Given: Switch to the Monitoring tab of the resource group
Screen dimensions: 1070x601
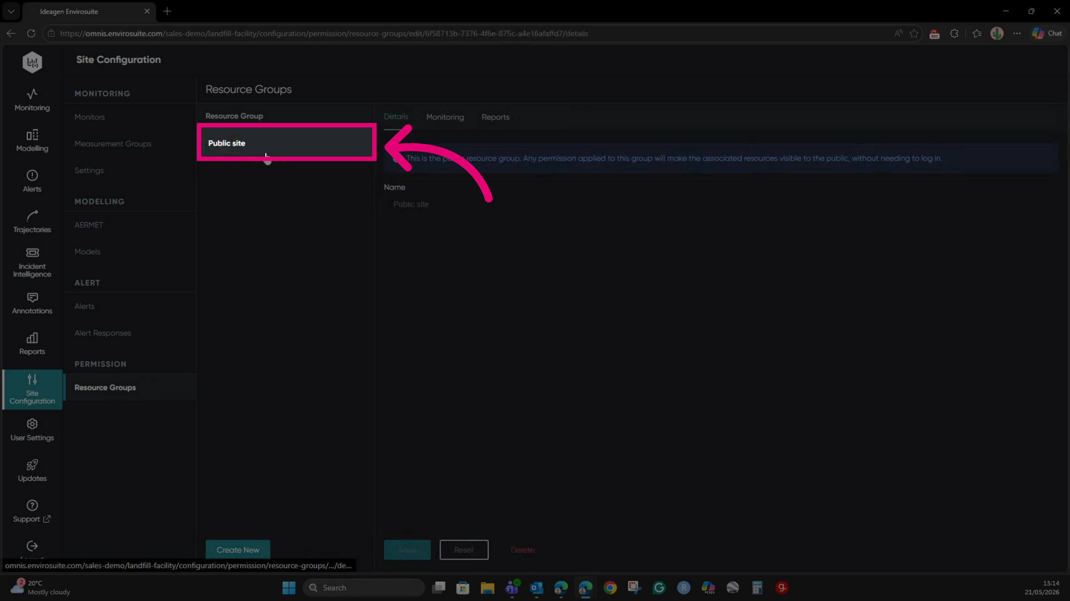Looking at the screenshot, I should pos(445,117).
